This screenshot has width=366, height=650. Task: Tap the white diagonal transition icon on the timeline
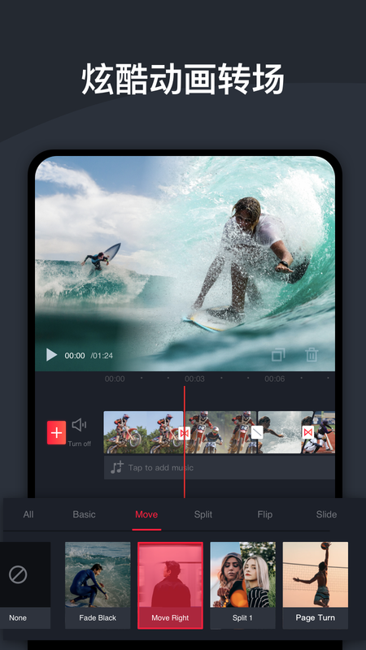(257, 432)
